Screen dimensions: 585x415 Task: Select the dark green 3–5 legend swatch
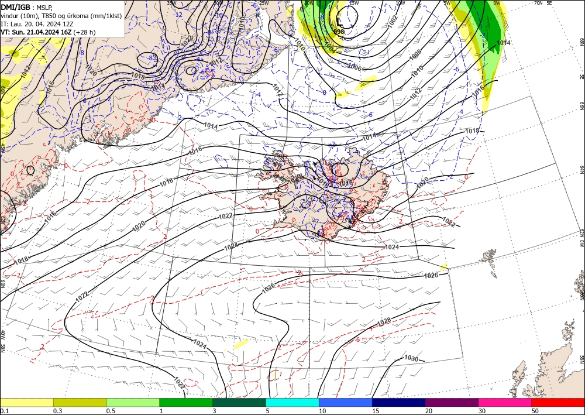(239, 402)
